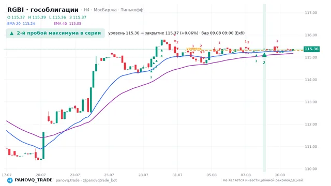The height and width of the screenshot is (186, 331).
Task: Open the '@panovqtrade_bot' bot link
Action: click(100, 180)
